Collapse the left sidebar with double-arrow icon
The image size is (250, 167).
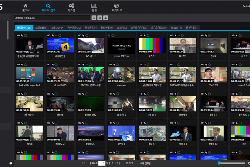11,163
